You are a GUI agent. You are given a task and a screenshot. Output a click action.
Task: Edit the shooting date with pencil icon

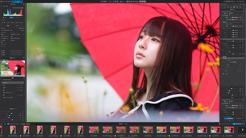[23, 34]
